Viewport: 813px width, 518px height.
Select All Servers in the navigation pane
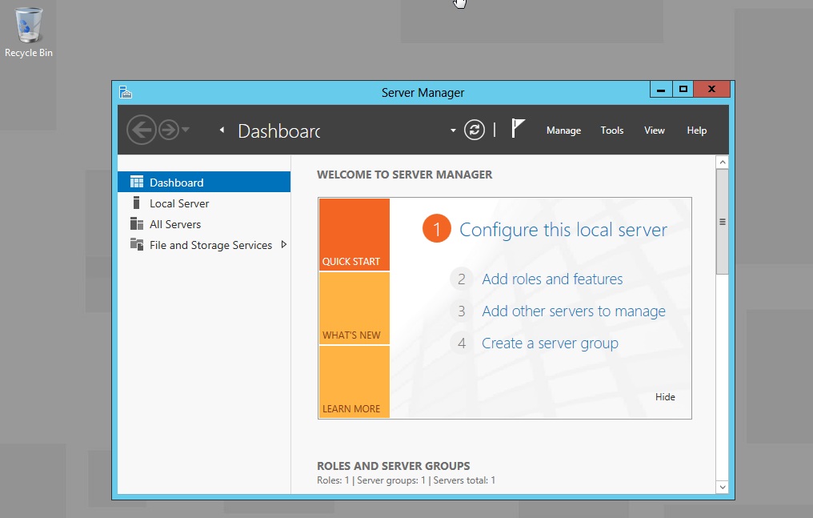[204, 224]
